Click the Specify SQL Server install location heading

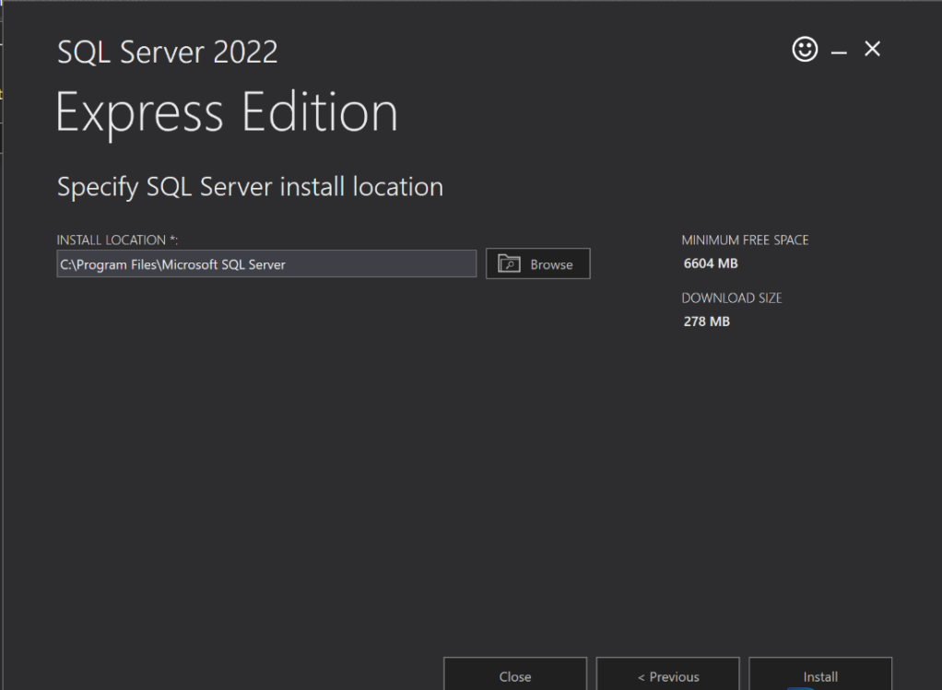point(250,187)
